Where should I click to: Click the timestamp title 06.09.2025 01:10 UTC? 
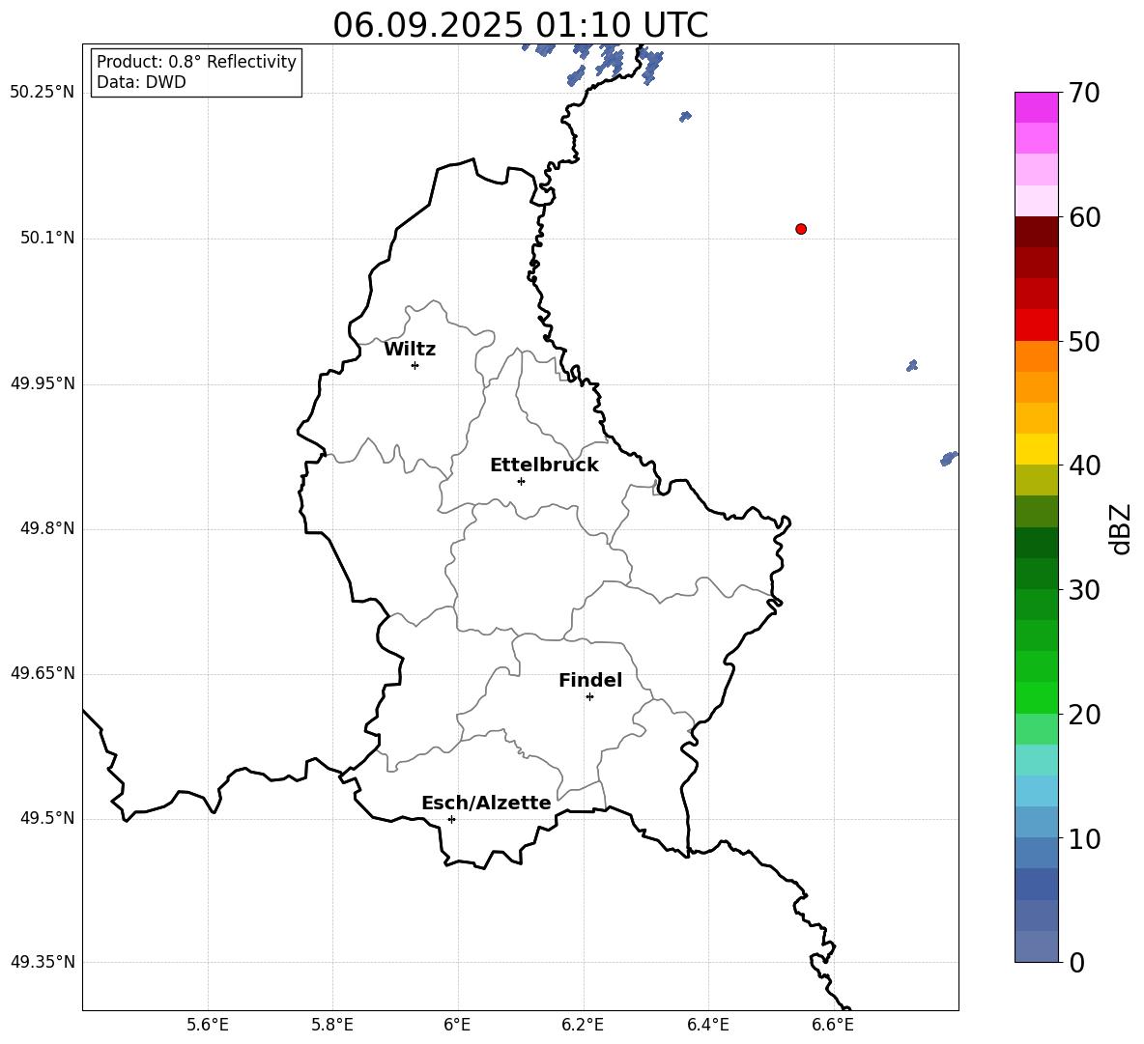(x=520, y=25)
